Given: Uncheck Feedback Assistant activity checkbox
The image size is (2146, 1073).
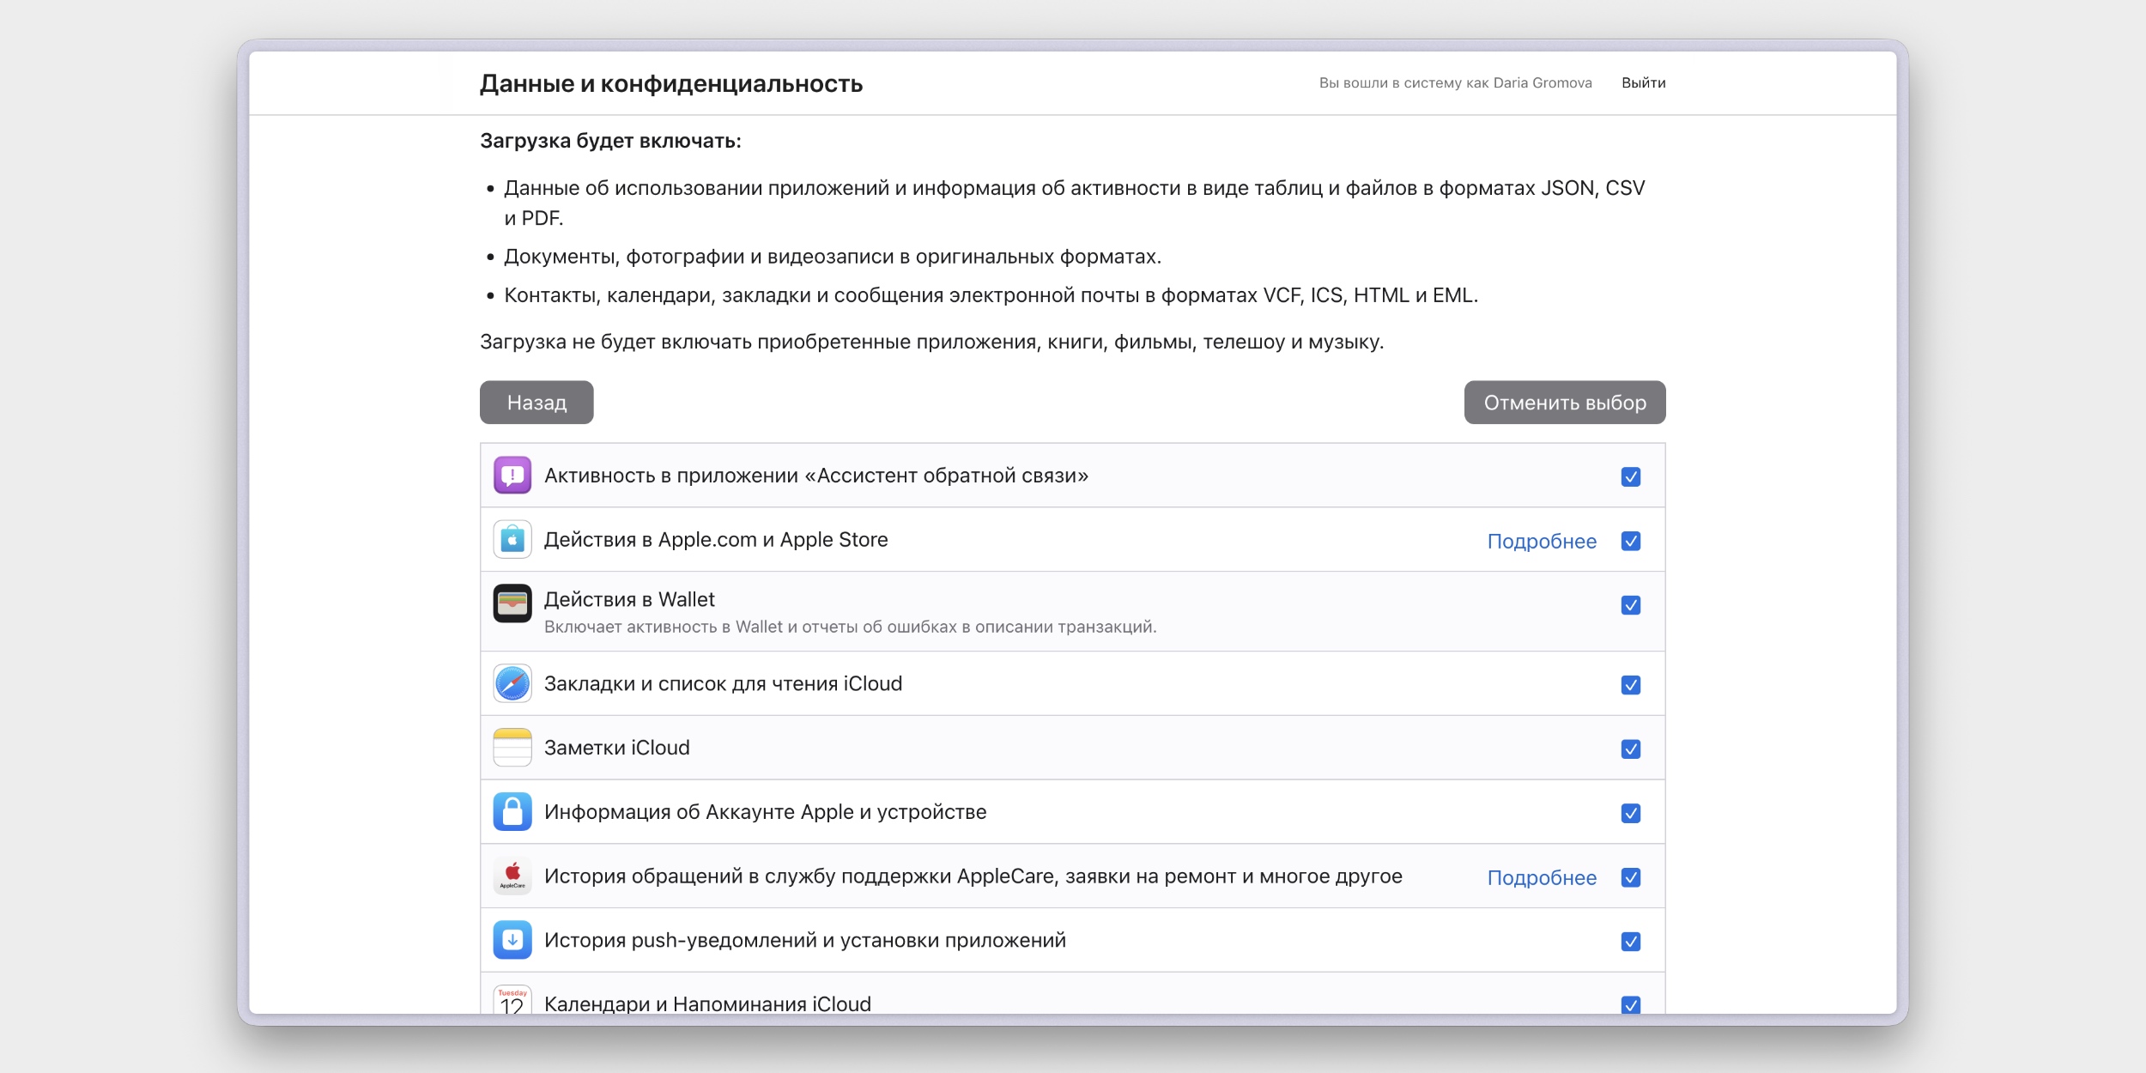Looking at the screenshot, I should (1631, 477).
